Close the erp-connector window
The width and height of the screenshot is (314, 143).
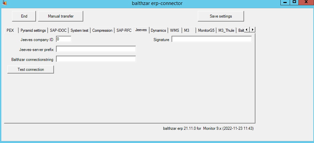[x=306, y=2]
